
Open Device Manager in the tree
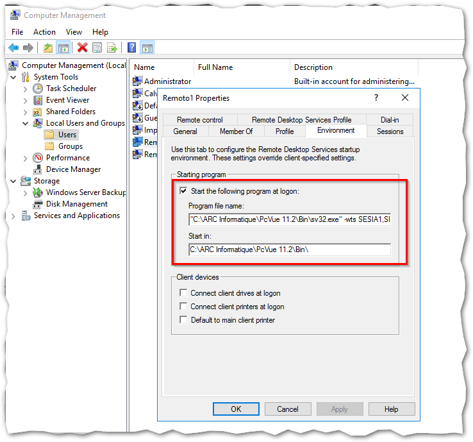(x=73, y=169)
